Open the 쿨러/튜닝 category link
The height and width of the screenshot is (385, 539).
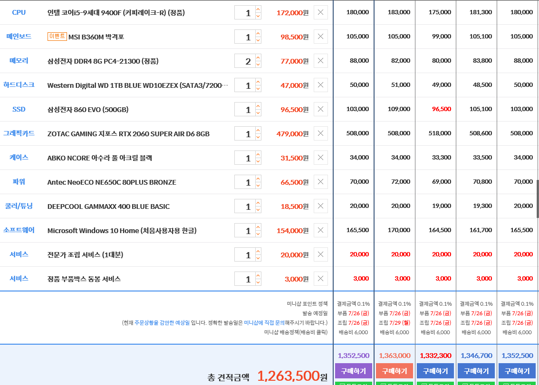pos(19,206)
